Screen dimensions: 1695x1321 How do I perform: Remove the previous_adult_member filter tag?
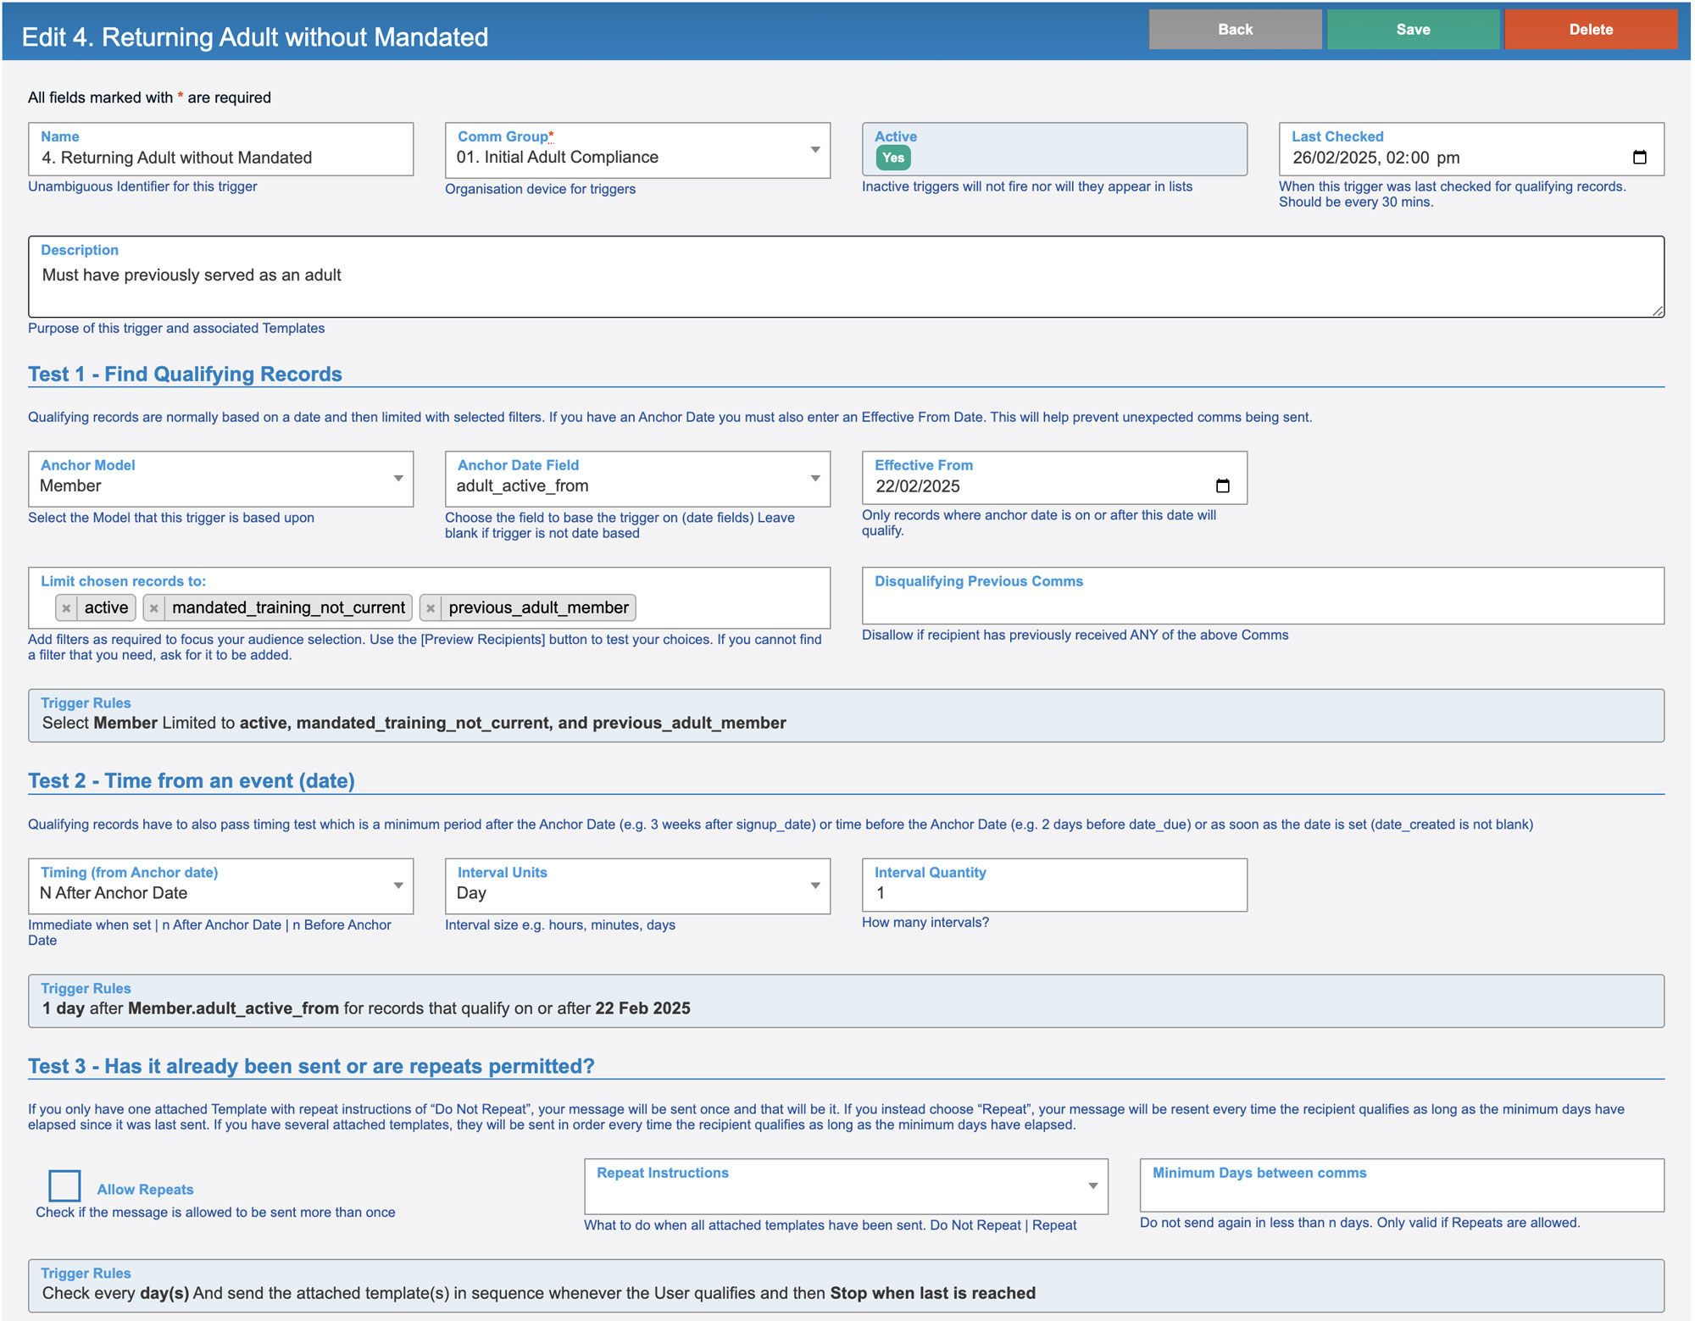point(431,608)
